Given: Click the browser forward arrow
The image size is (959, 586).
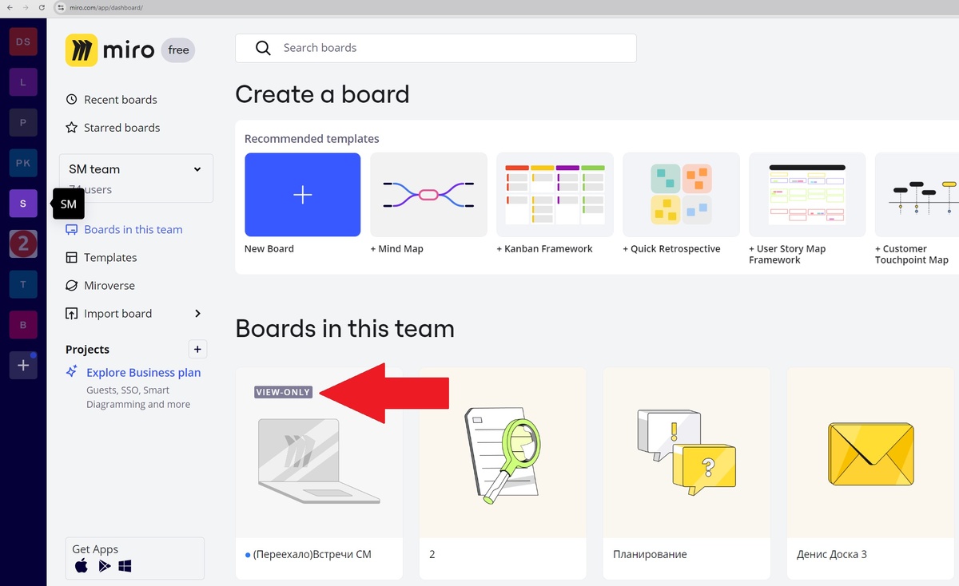Looking at the screenshot, I should tap(25, 7).
